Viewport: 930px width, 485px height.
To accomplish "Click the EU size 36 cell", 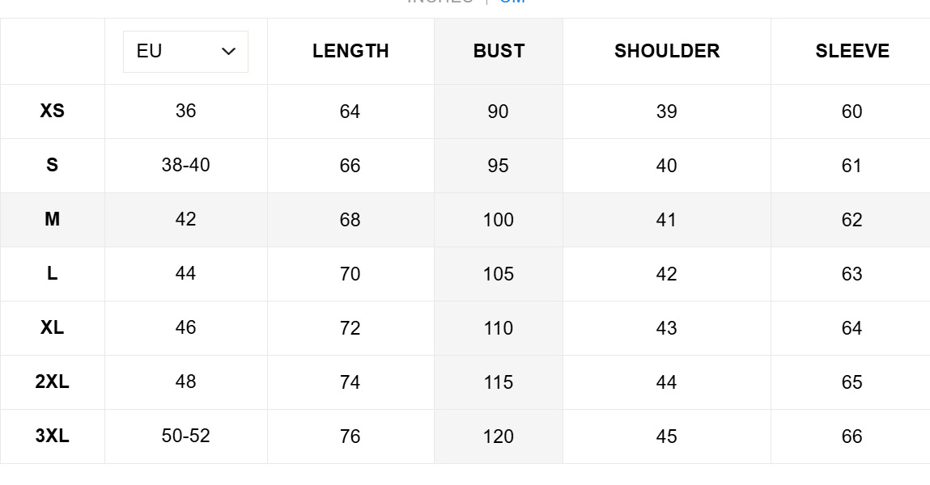I will (x=185, y=111).
